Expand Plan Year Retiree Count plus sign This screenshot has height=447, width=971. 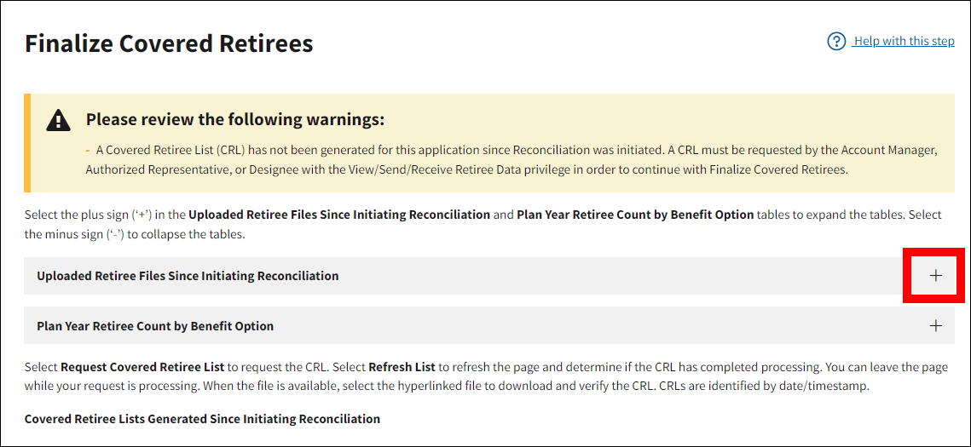pyautogui.click(x=935, y=326)
